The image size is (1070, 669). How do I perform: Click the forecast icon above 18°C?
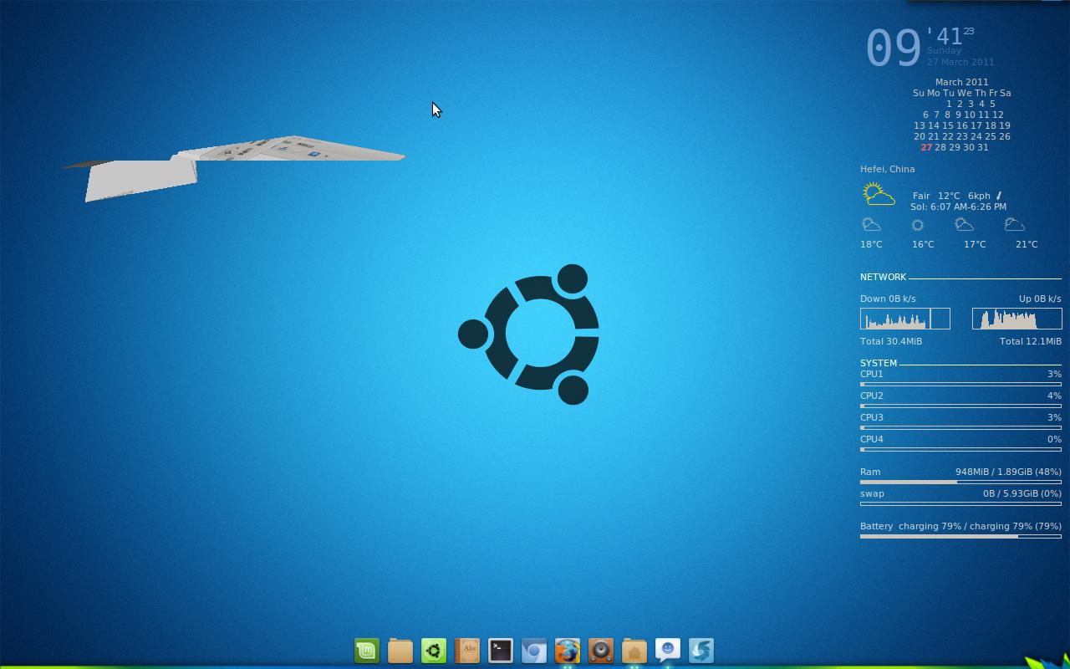[871, 224]
